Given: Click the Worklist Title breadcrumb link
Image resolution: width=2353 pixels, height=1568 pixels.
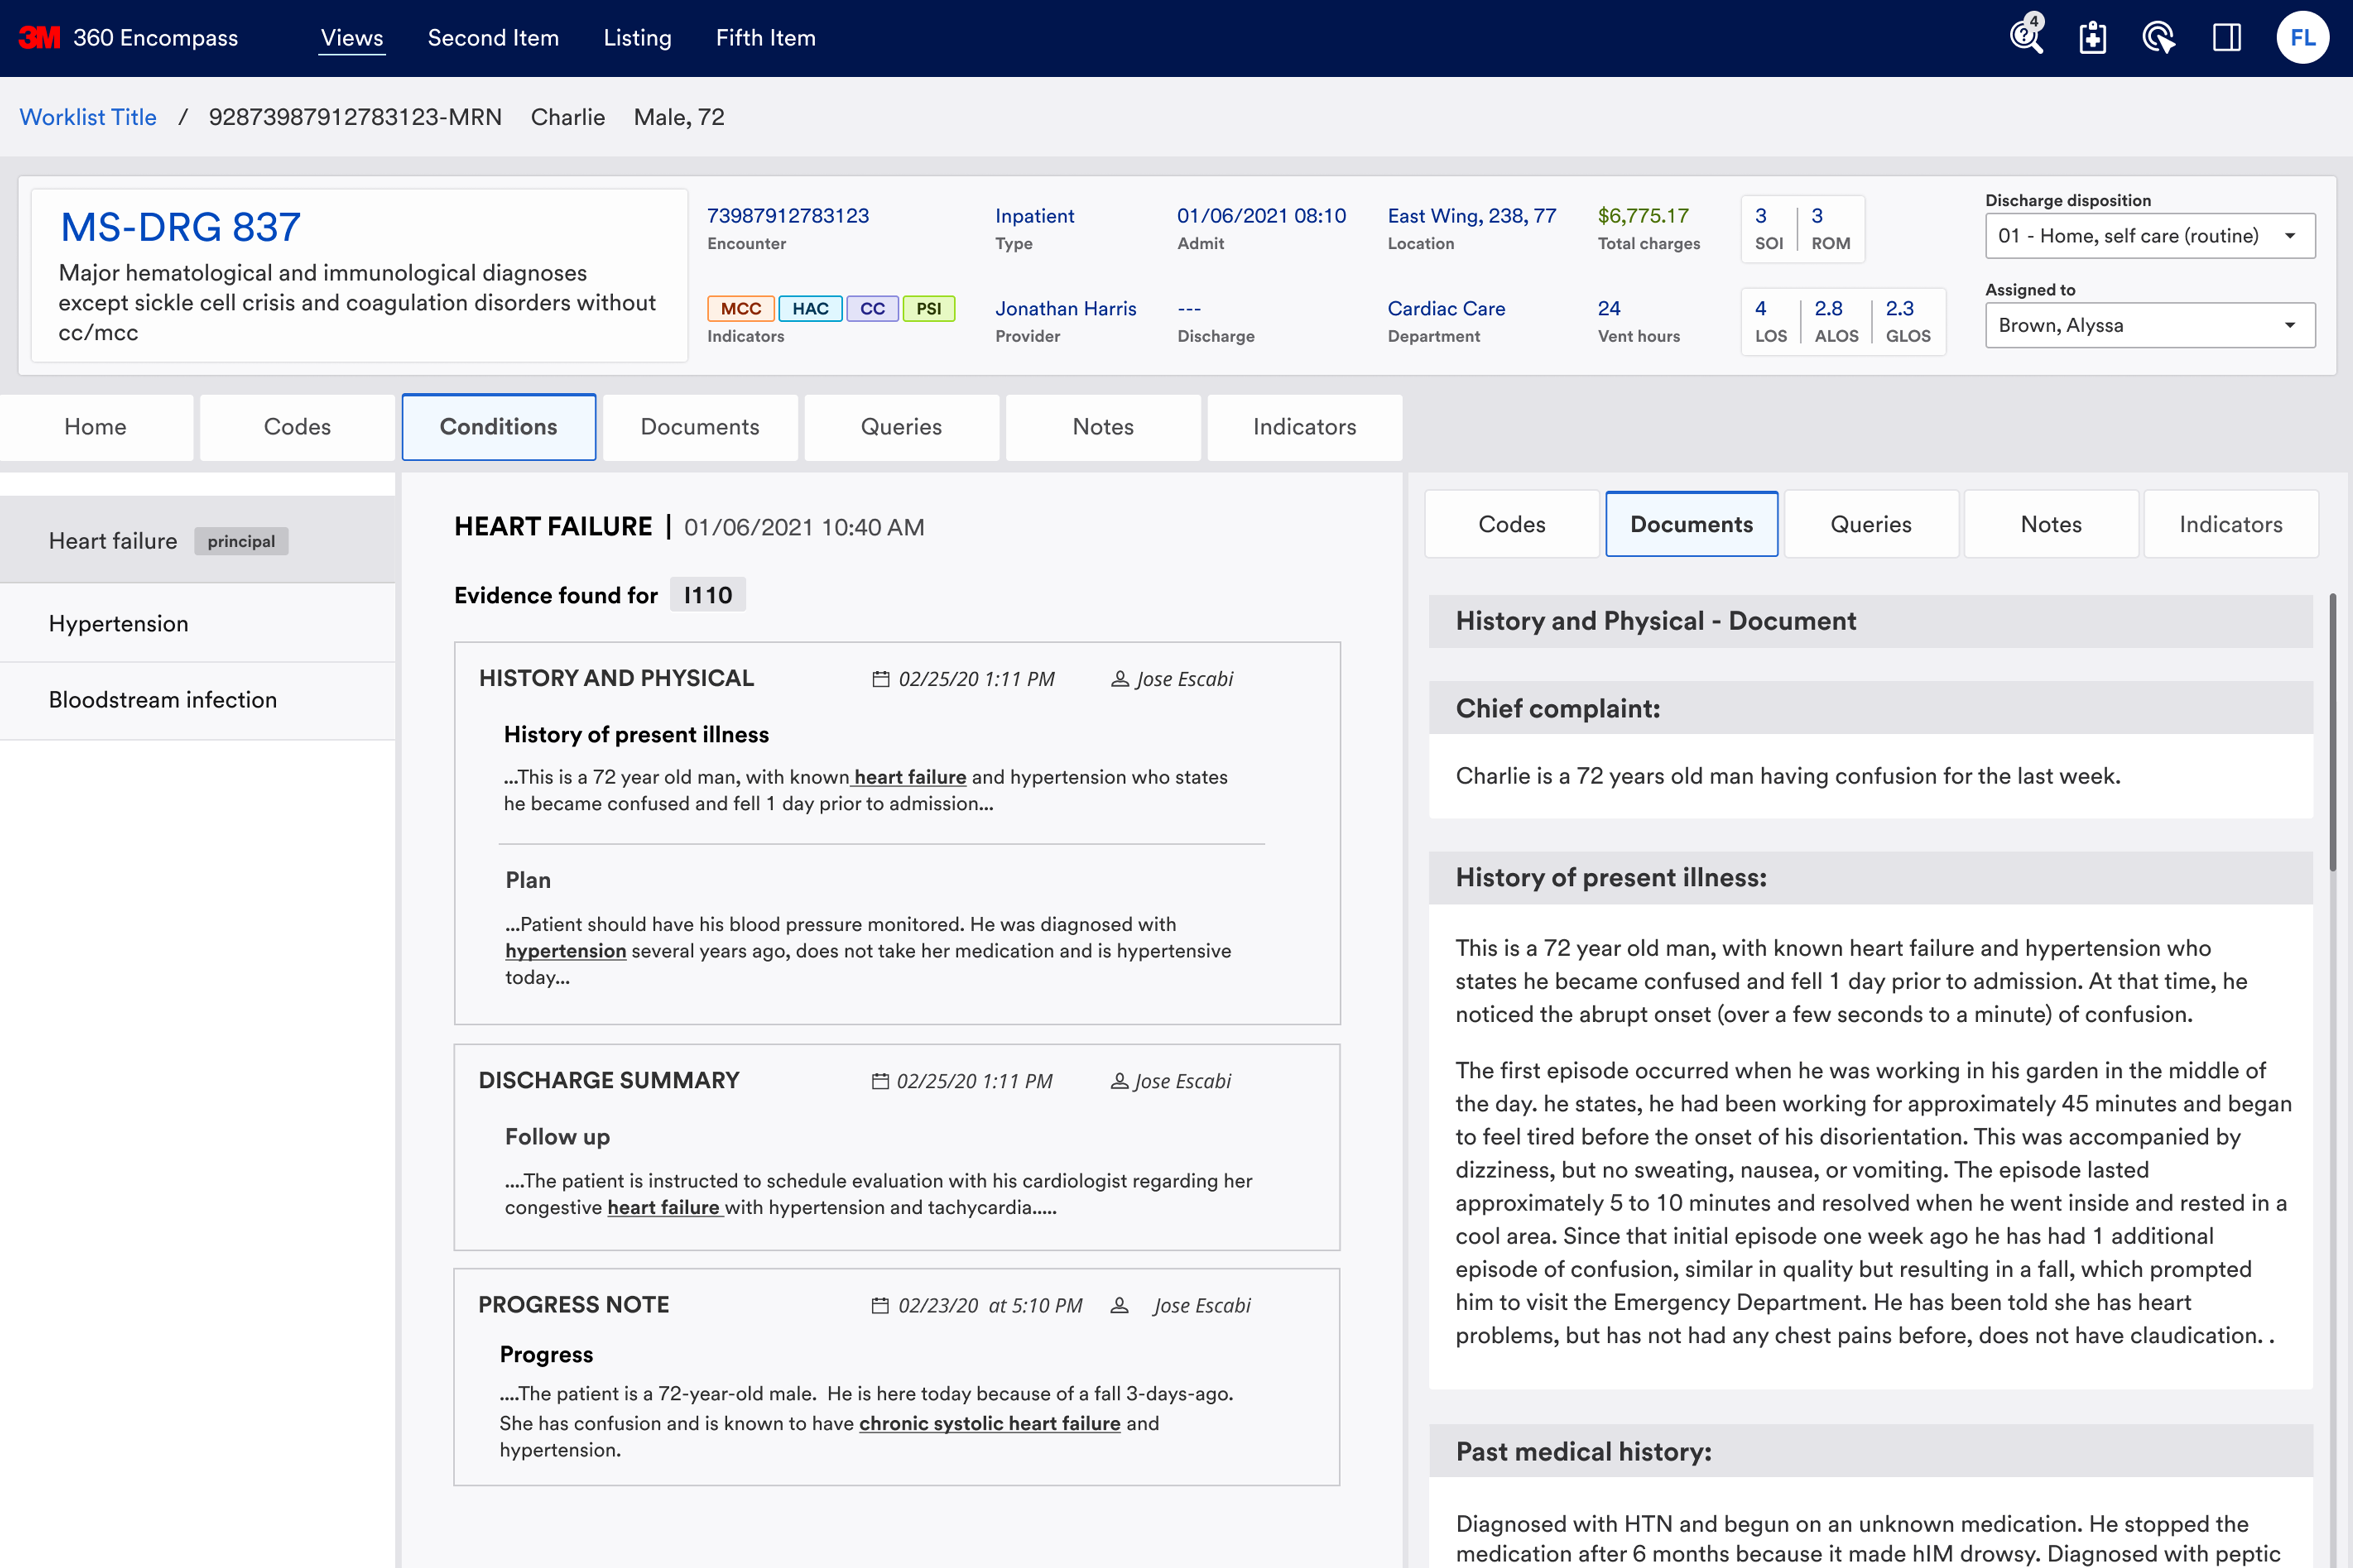Looking at the screenshot, I should [x=88, y=117].
